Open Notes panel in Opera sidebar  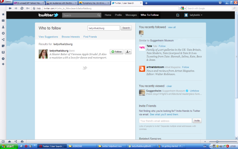(3, 46)
